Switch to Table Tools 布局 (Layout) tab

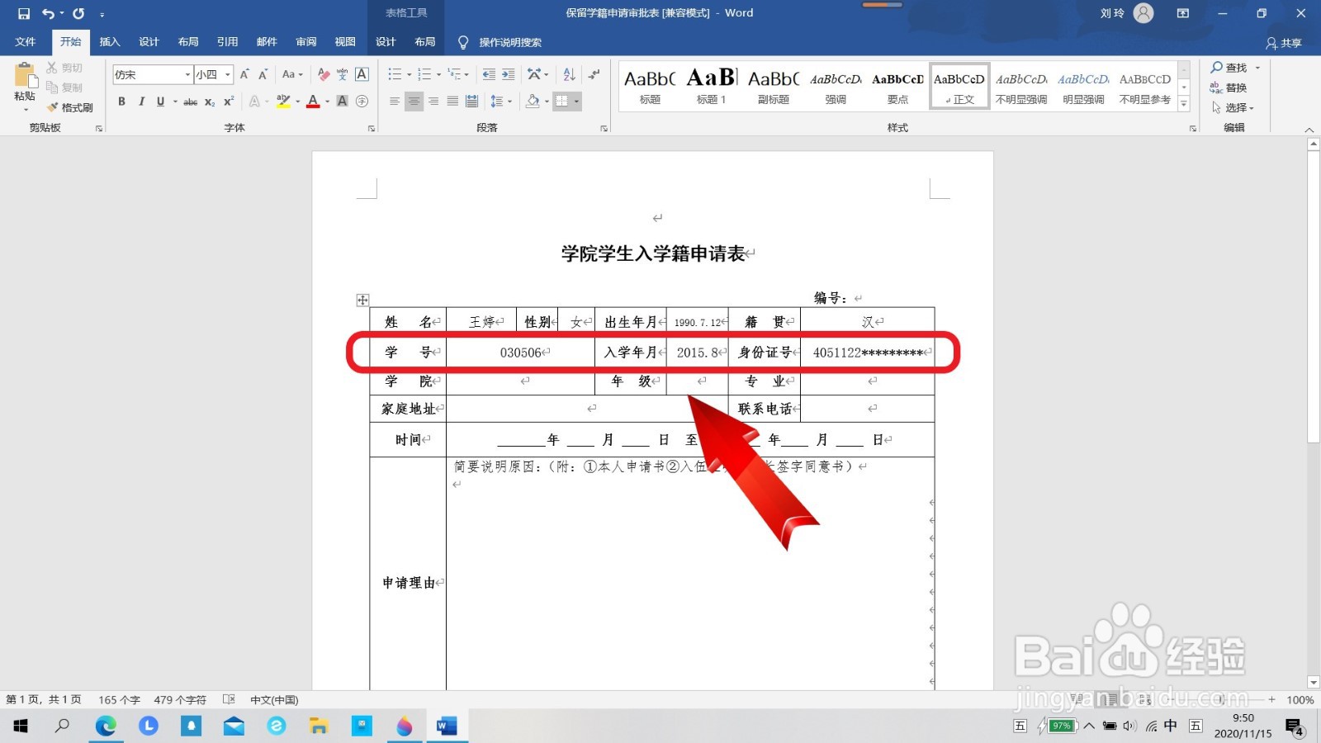click(425, 42)
